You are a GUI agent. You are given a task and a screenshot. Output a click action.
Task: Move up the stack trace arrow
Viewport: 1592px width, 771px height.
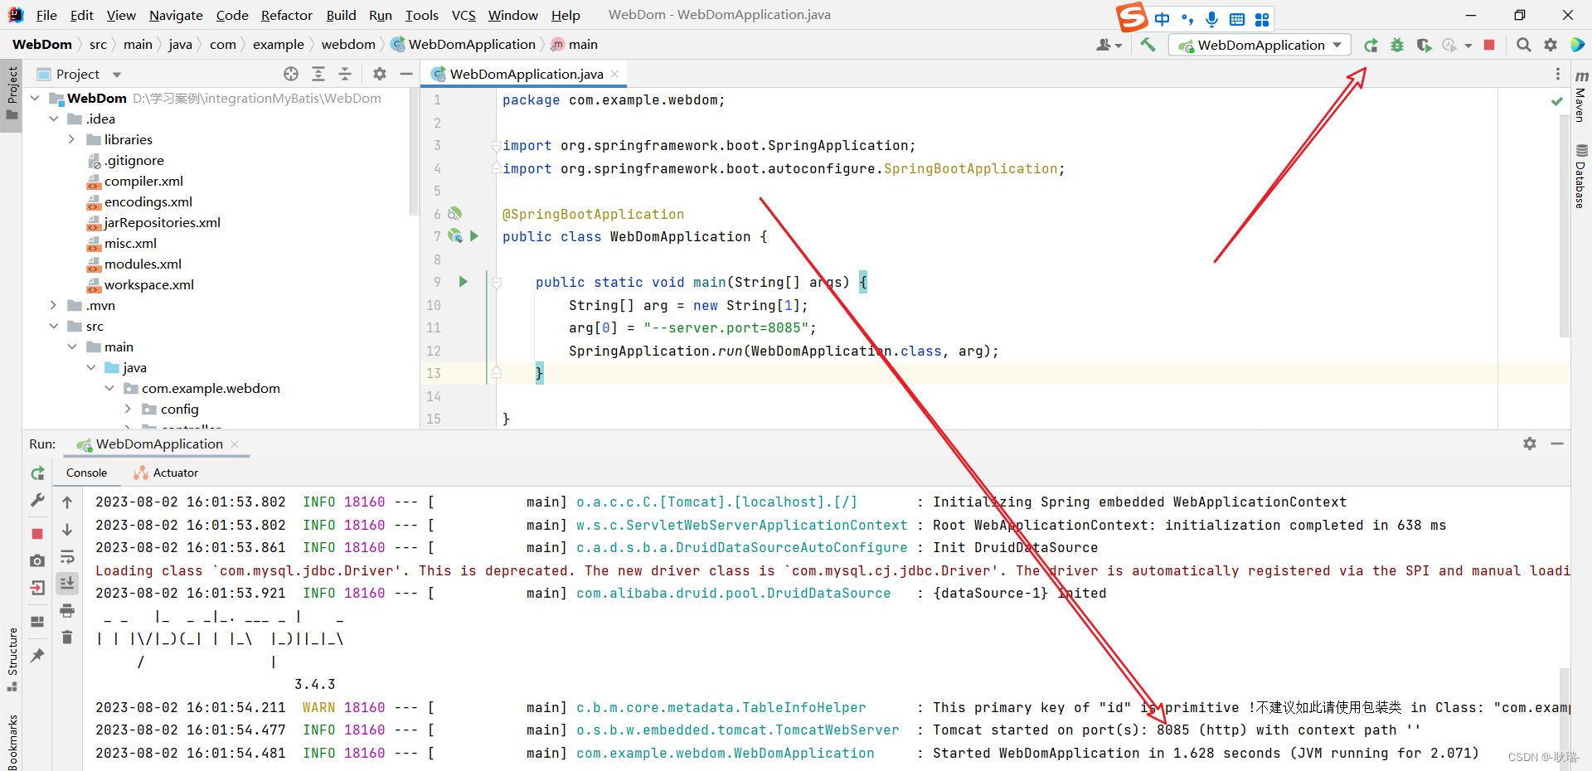click(67, 502)
